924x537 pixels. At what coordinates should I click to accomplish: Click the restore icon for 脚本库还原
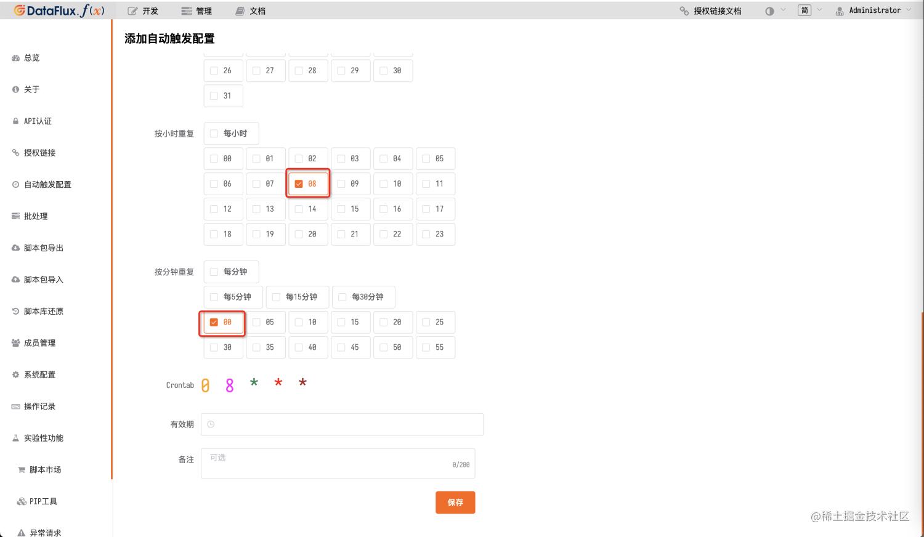point(16,312)
